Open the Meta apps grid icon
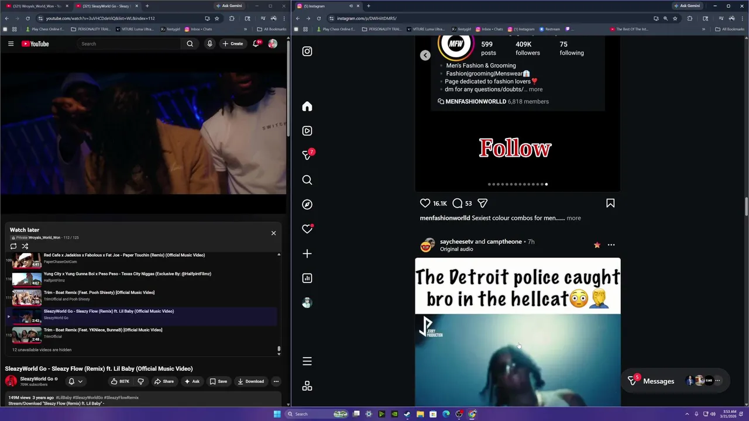The height and width of the screenshot is (421, 749). pos(307,386)
